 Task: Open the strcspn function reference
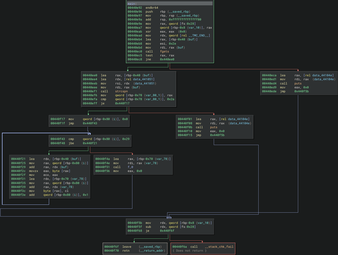point(121,91)
